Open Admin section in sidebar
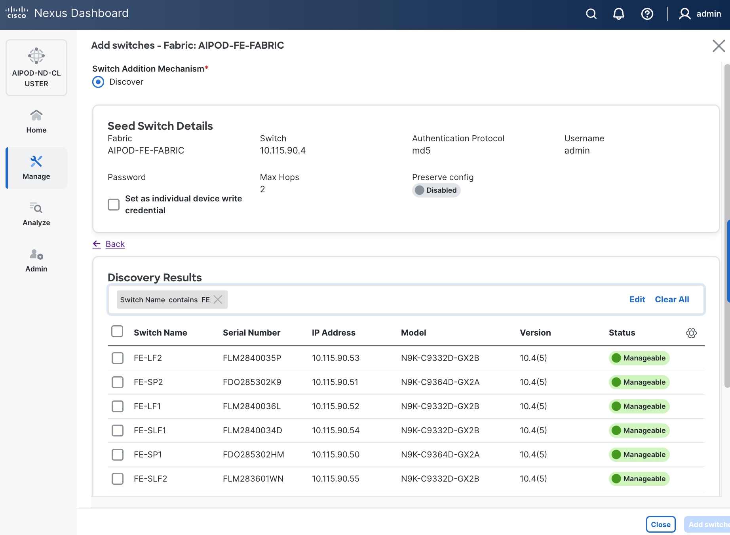The width and height of the screenshot is (730, 535). (x=36, y=260)
